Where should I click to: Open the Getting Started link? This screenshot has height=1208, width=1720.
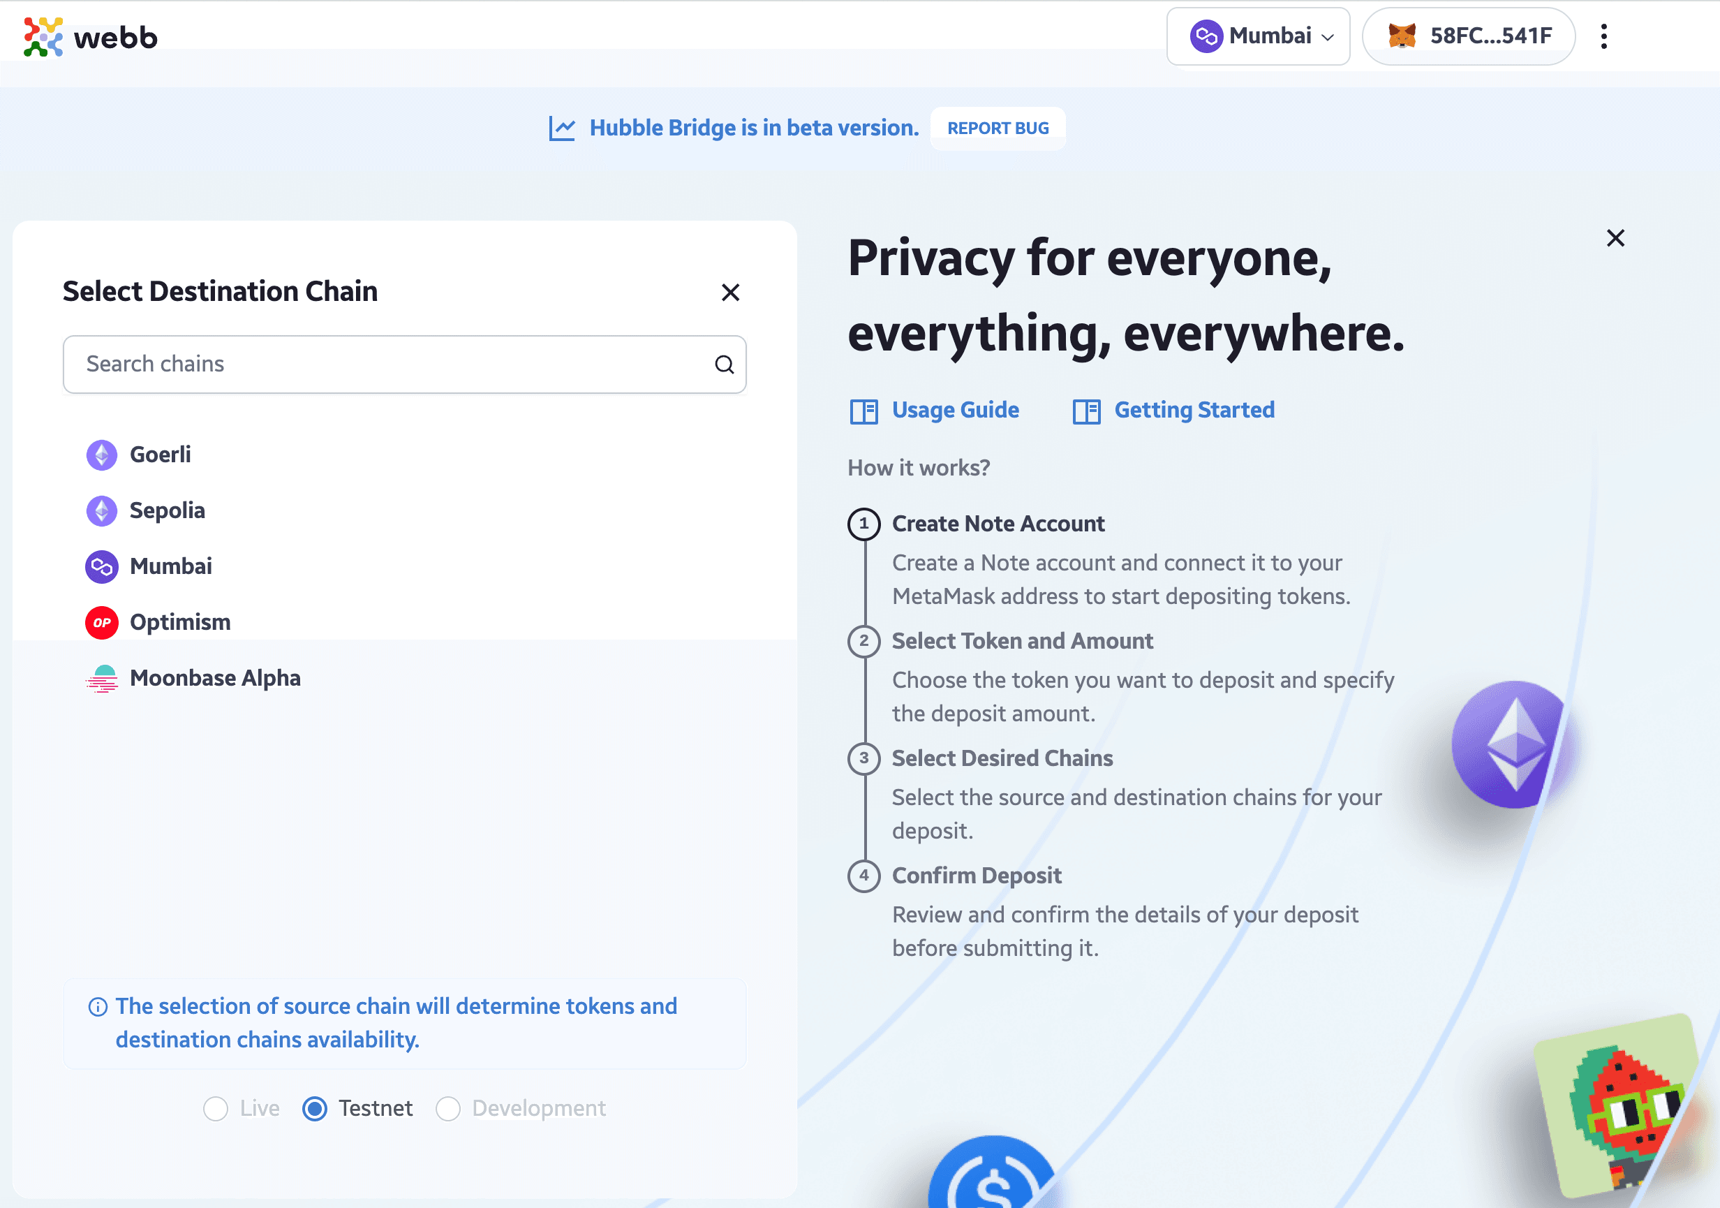[1194, 410]
